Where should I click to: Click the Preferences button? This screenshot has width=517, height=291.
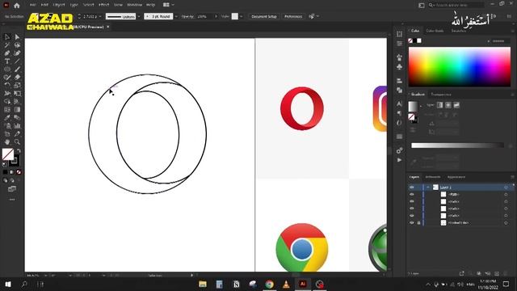[x=293, y=16]
